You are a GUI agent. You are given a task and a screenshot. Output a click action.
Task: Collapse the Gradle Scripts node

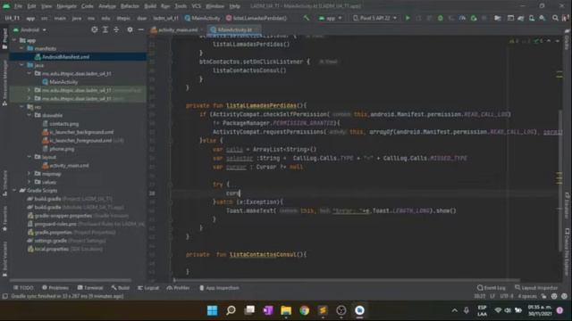[14, 190]
